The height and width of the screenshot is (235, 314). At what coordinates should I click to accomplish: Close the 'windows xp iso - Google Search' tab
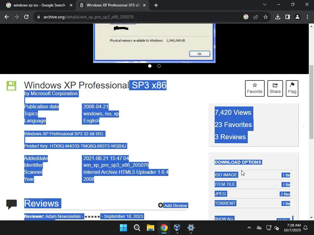(71, 5)
